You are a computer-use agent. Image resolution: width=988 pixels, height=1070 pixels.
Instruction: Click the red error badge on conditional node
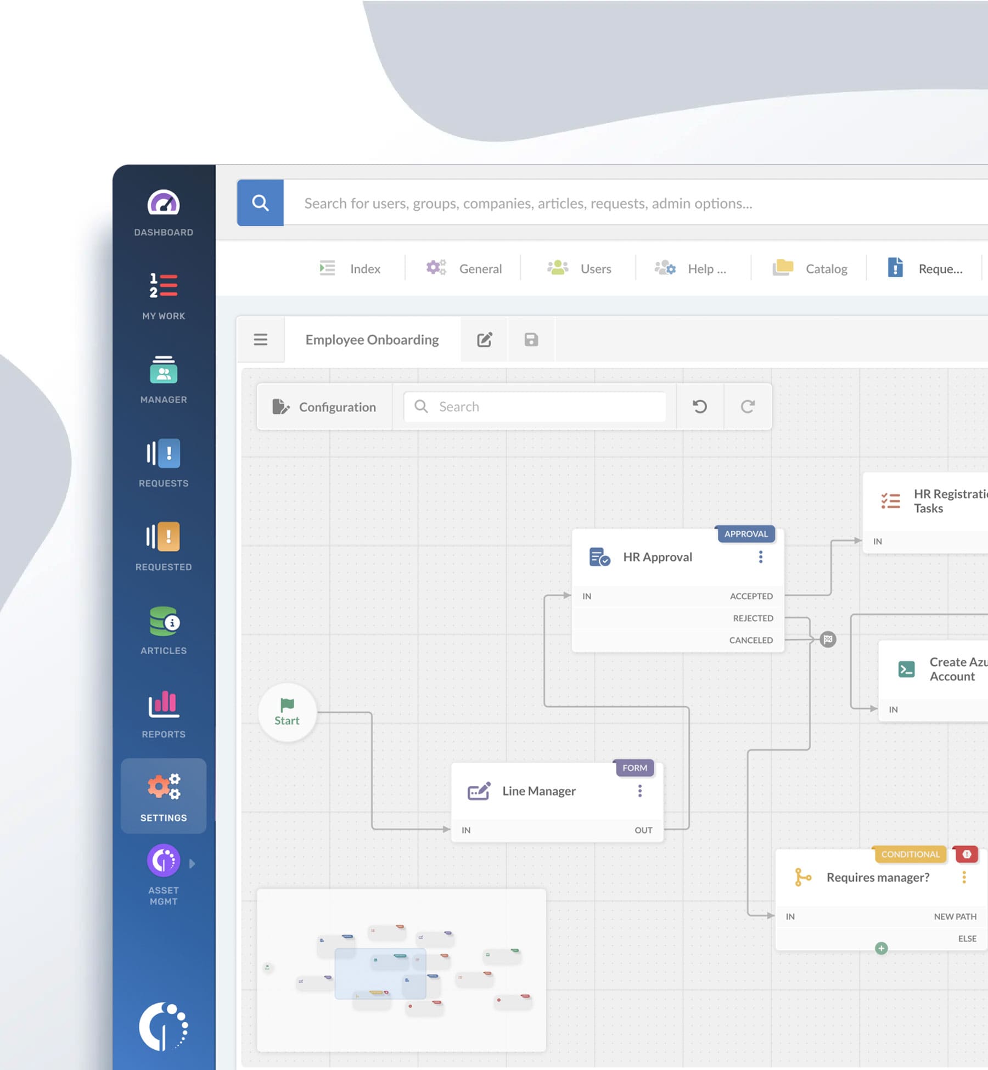pyautogui.click(x=967, y=854)
